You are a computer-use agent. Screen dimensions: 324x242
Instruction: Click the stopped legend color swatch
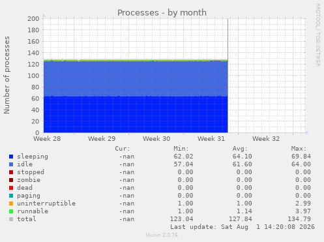11,172
